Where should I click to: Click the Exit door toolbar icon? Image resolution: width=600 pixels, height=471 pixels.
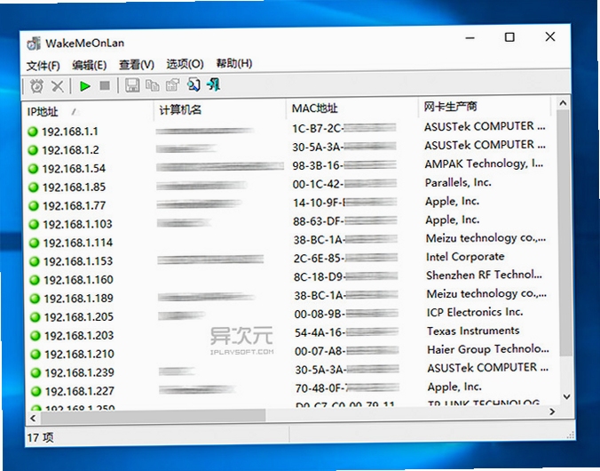click(214, 84)
